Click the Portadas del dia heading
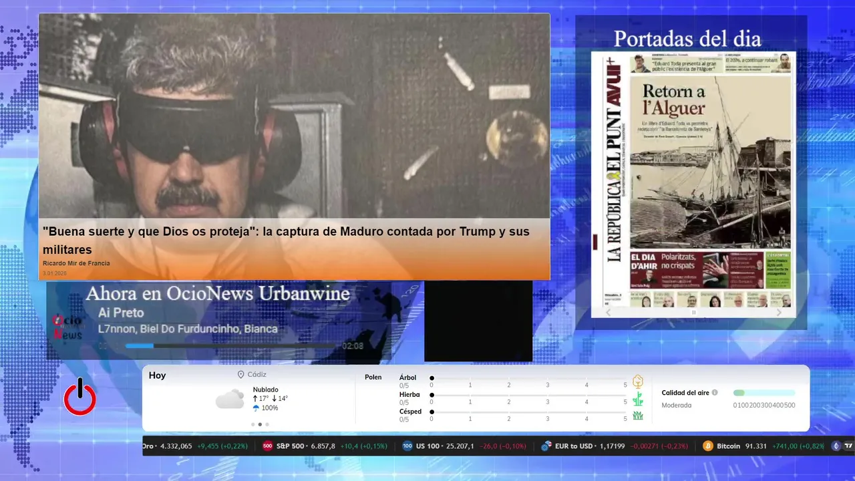Viewport: 855px width, 481px height. (x=687, y=39)
